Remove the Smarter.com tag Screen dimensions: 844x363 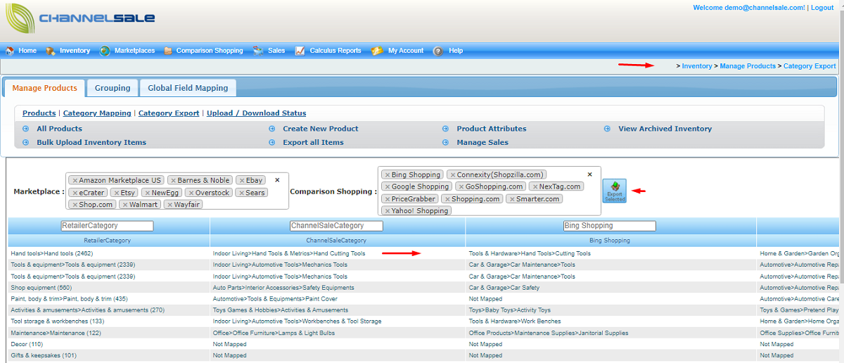[511, 199]
